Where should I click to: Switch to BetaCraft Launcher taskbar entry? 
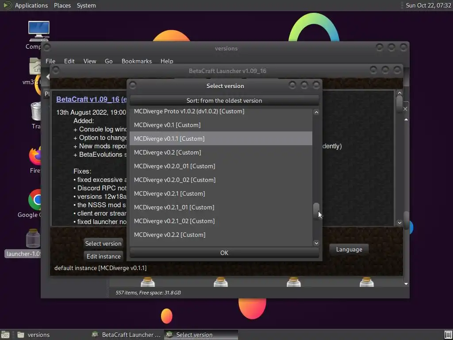point(126,335)
